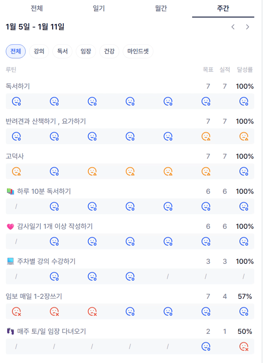Screen dimensions: 263x363
Task: Click first blue smiley in 독서하기 row
Action: [x=16, y=101]
